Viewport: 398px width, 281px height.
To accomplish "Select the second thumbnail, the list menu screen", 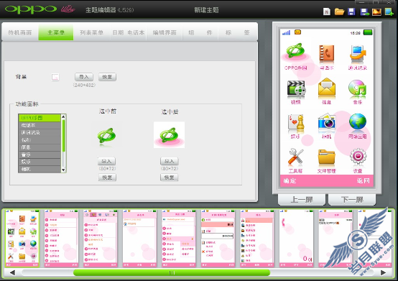I will [x=61, y=238].
